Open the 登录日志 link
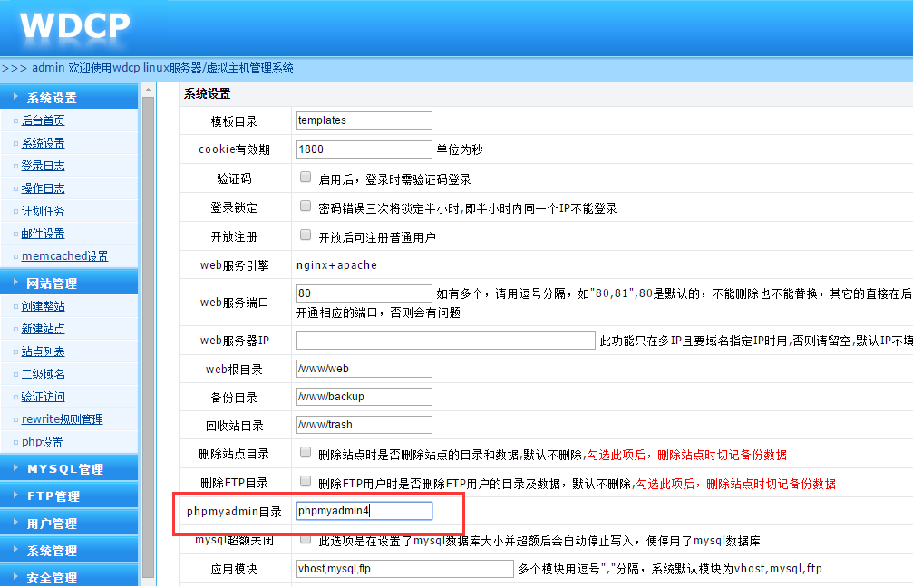This screenshot has height=586, width=913. [43, 166]
